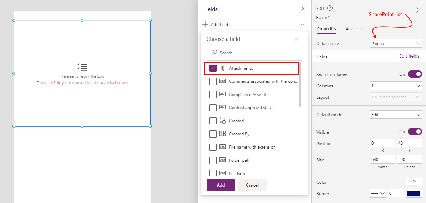Check the Created checkbox
426x203 pixels.
[213, 121]
